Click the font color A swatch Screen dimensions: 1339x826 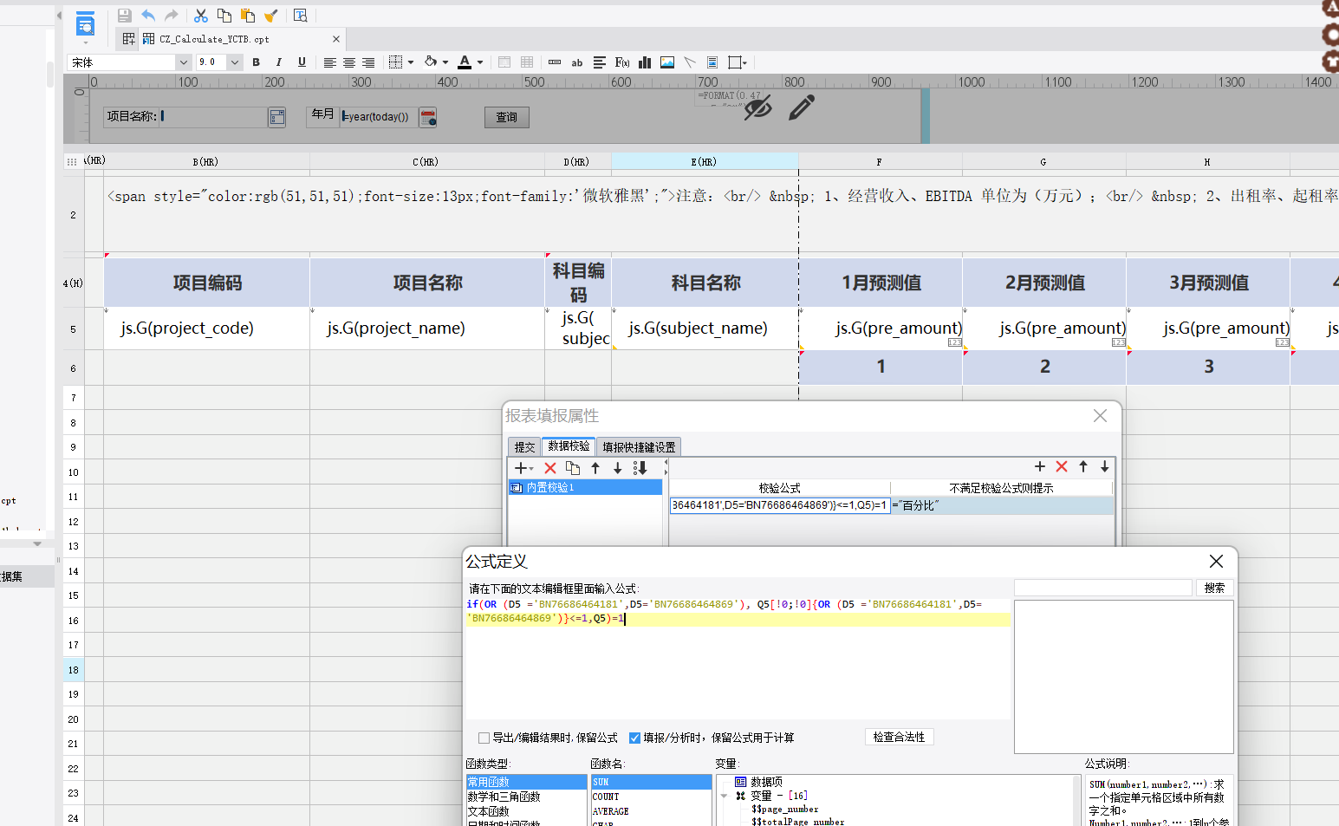click(465, 62)
